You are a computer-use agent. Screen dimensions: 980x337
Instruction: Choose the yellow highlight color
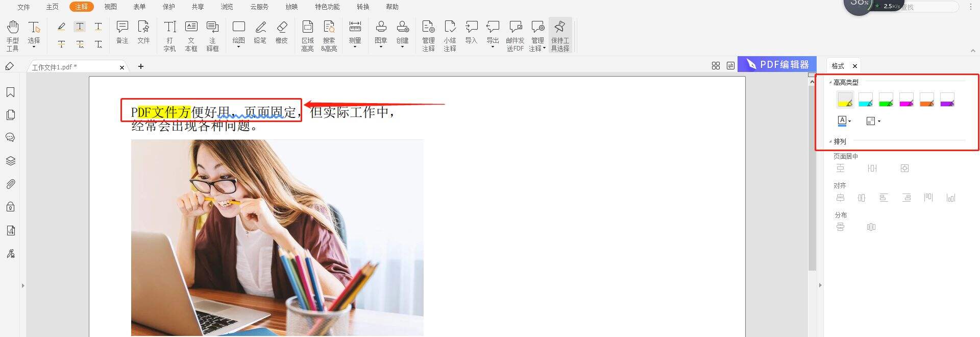[x=845, y=100]
